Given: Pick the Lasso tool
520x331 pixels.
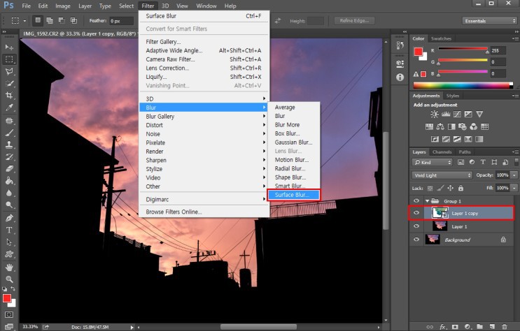Looking at the screenshot, I should coord(10,71).
